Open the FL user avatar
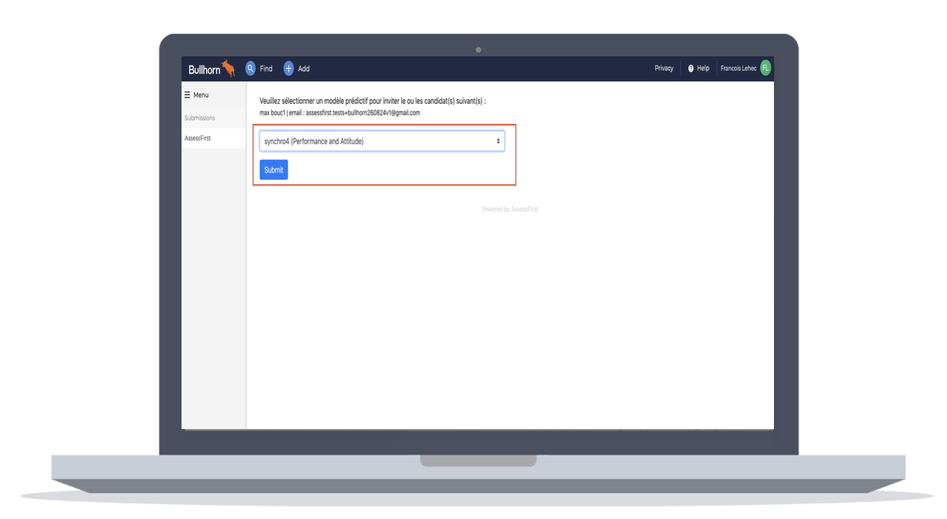 765,68
